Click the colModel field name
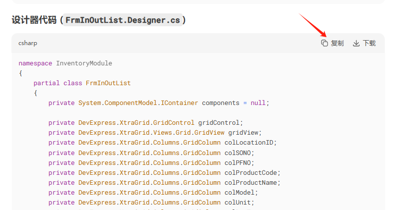The width and height of the screenshot is (400, 210). point(241,192)
